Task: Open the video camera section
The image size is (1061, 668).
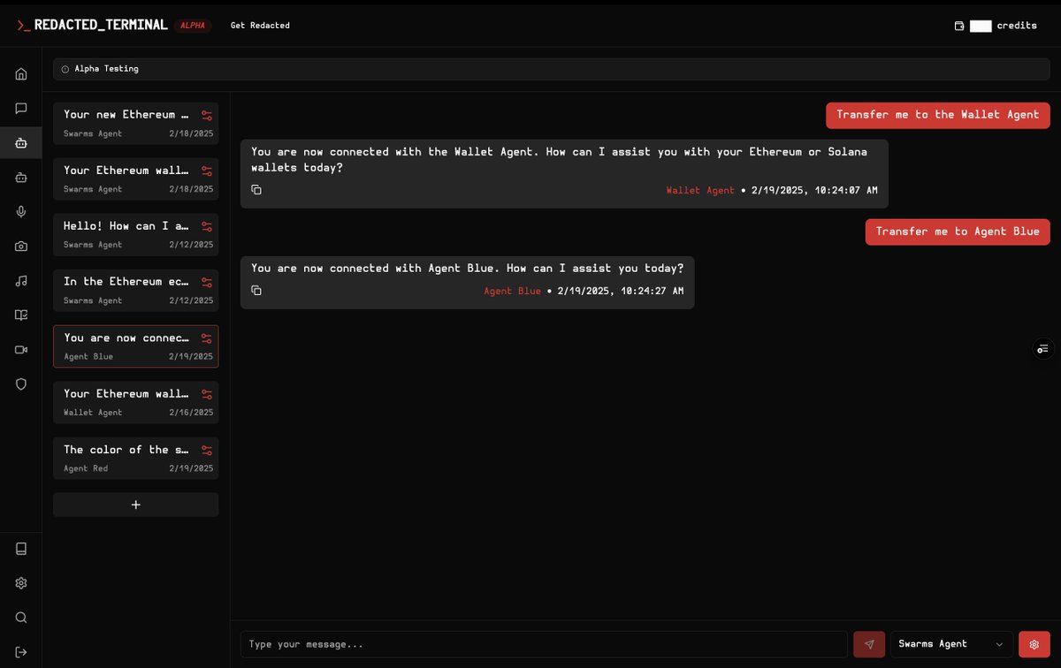Action: (21, 350)
